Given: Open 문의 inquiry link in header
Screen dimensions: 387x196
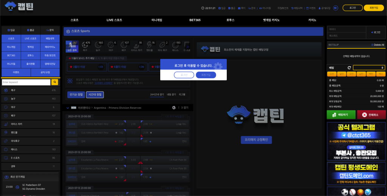Looking at the screenshot, I should point(252,8).
